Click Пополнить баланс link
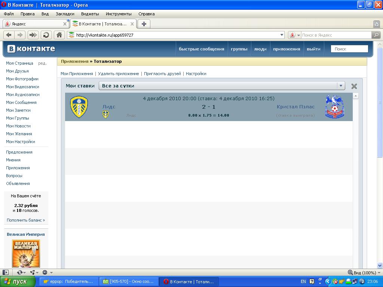The image size is (383, 287). coord(26,220)
